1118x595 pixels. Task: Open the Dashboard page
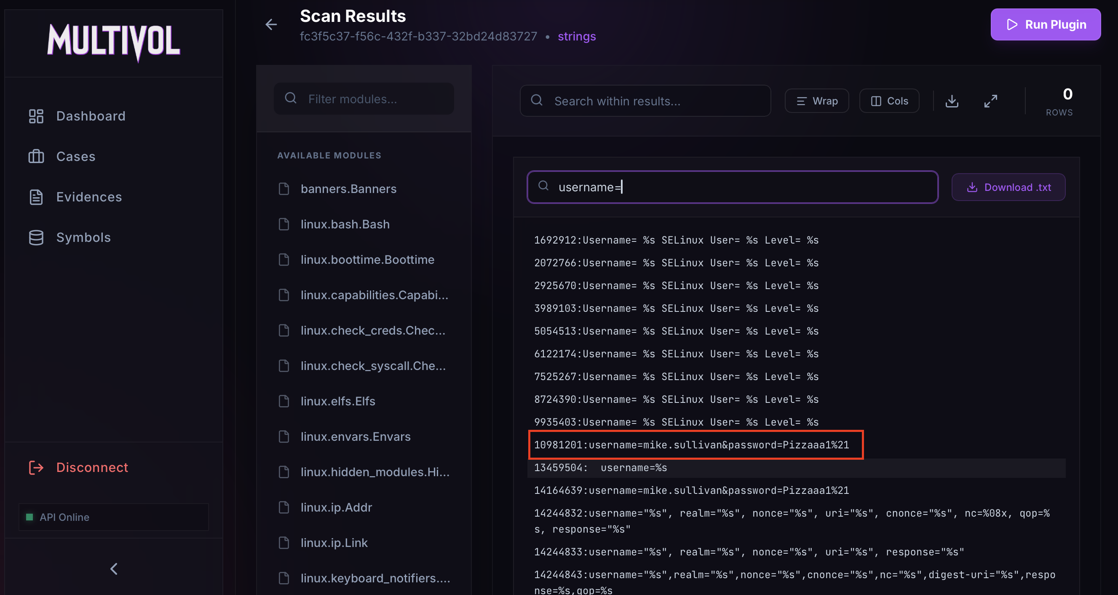pyautogui.click(x=90, y=116)
